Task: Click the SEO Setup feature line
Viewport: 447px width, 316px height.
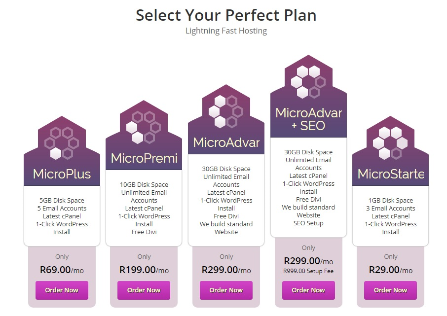Action: (x=308, y=223)
